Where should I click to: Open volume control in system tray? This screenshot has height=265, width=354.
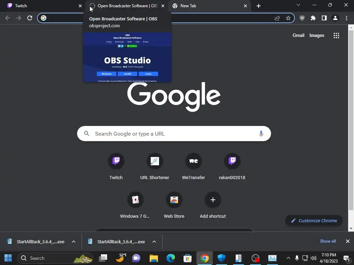pos(313,258)
